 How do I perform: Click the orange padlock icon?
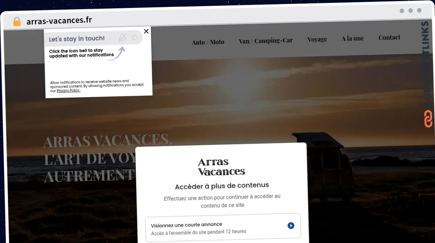pos(17,21)
